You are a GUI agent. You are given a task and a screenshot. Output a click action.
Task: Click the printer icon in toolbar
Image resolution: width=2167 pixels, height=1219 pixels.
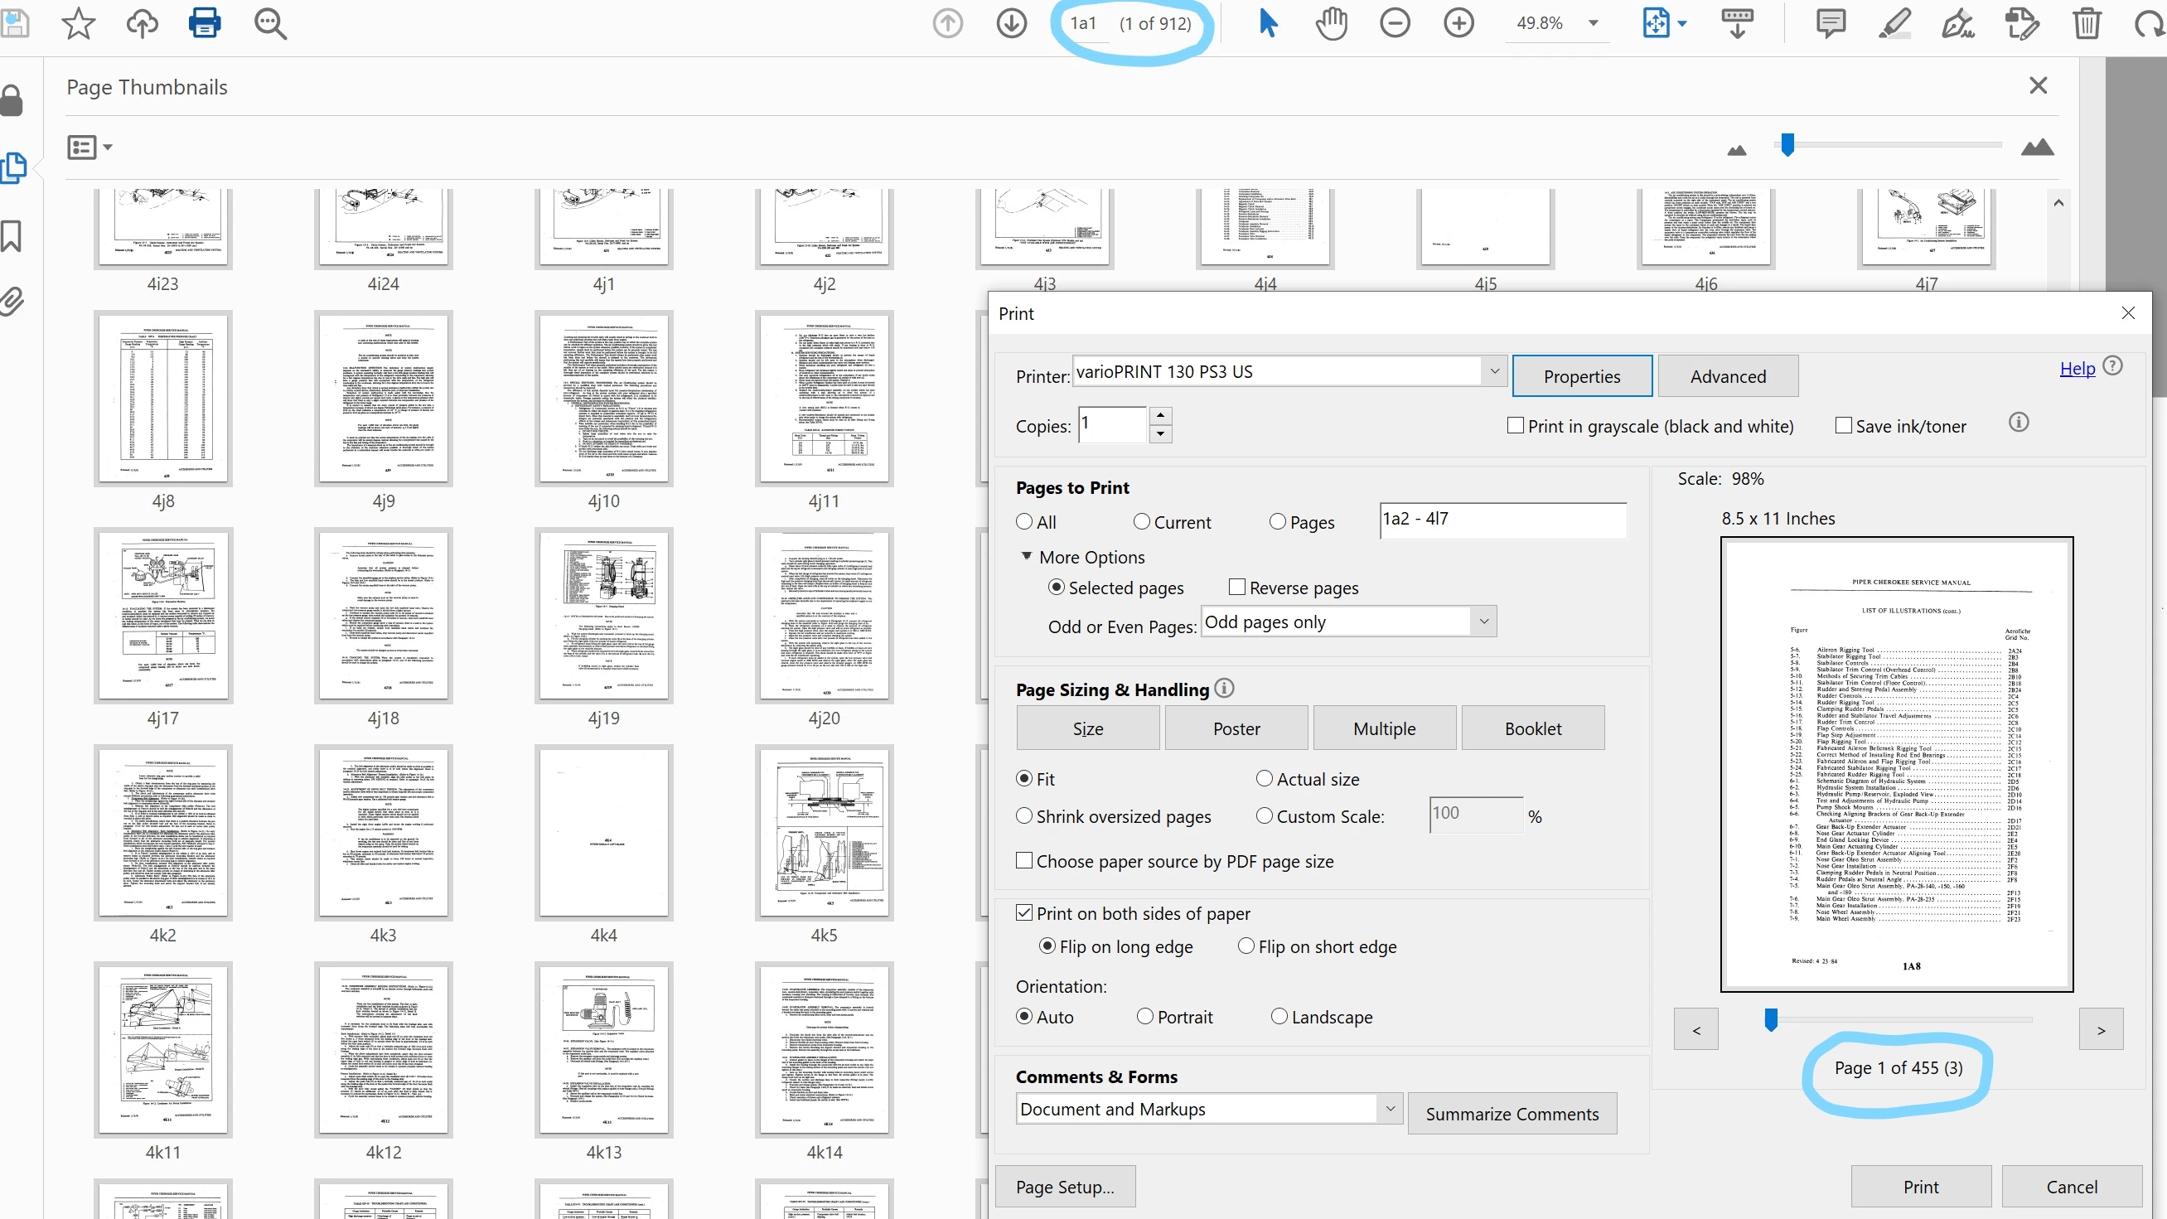click(x=205, y=22)
